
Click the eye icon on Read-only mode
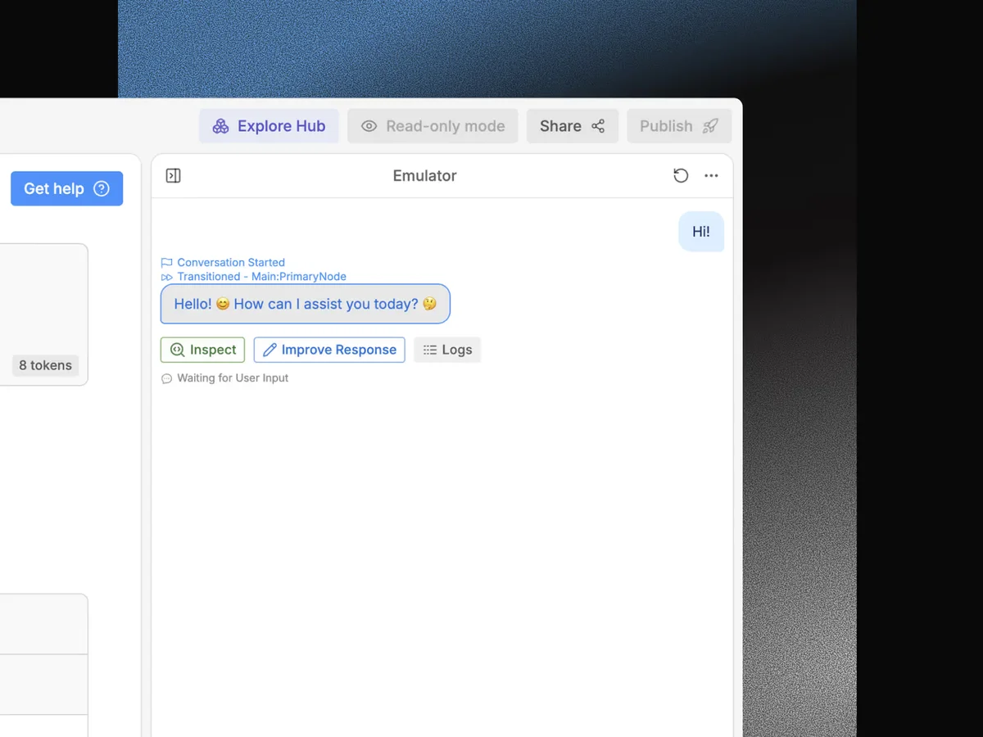coord(369,126)
